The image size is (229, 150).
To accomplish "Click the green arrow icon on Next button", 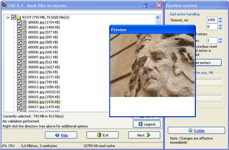I will (x=148, y=135).
